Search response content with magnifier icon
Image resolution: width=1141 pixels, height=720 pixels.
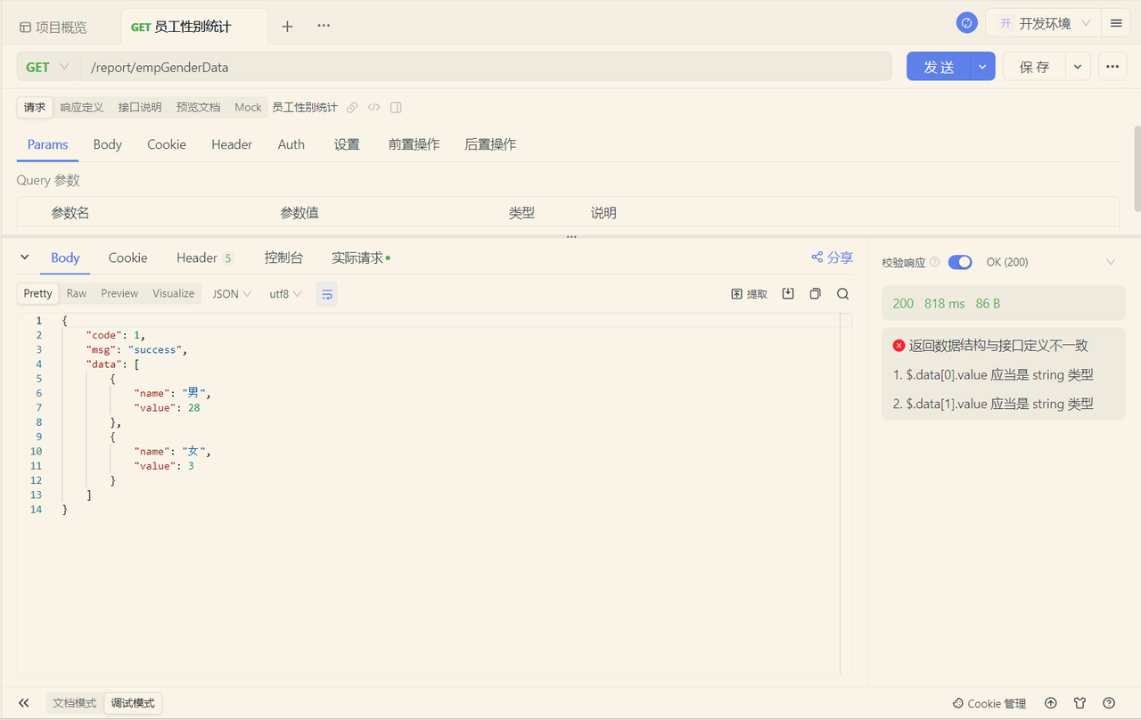(x=842, y=293)
